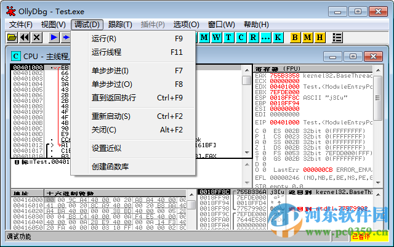Maximize the CPU child window

[353, 57]
